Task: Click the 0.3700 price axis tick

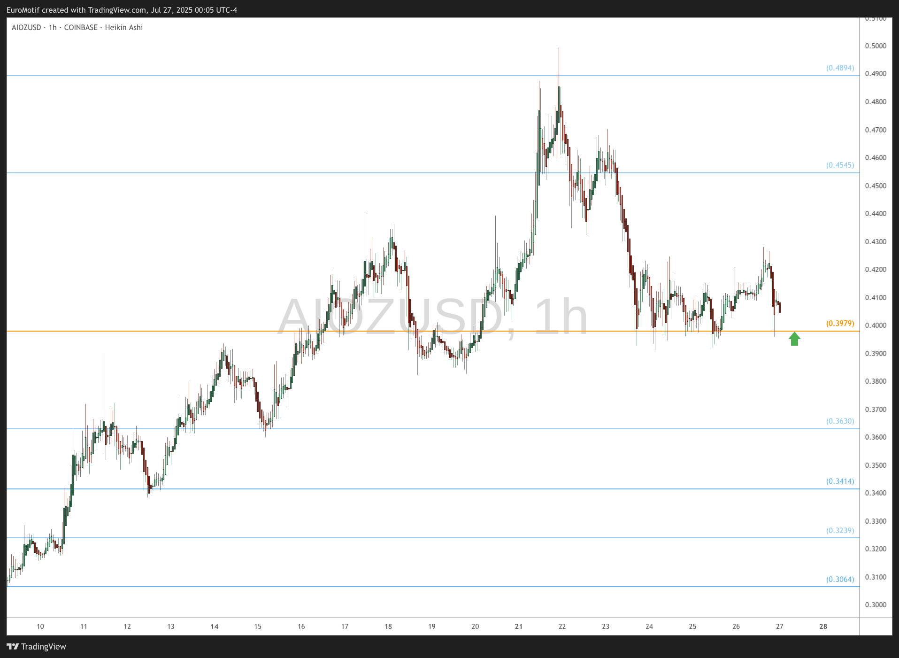Action: coord(876,410)
